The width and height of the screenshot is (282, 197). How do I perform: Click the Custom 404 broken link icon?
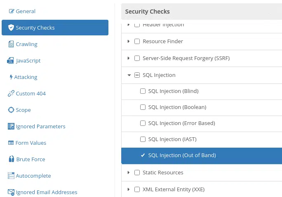click(11, 93)
